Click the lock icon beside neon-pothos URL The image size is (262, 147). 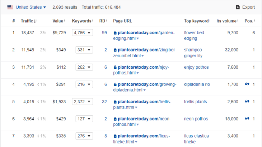(x=115, y=119)
